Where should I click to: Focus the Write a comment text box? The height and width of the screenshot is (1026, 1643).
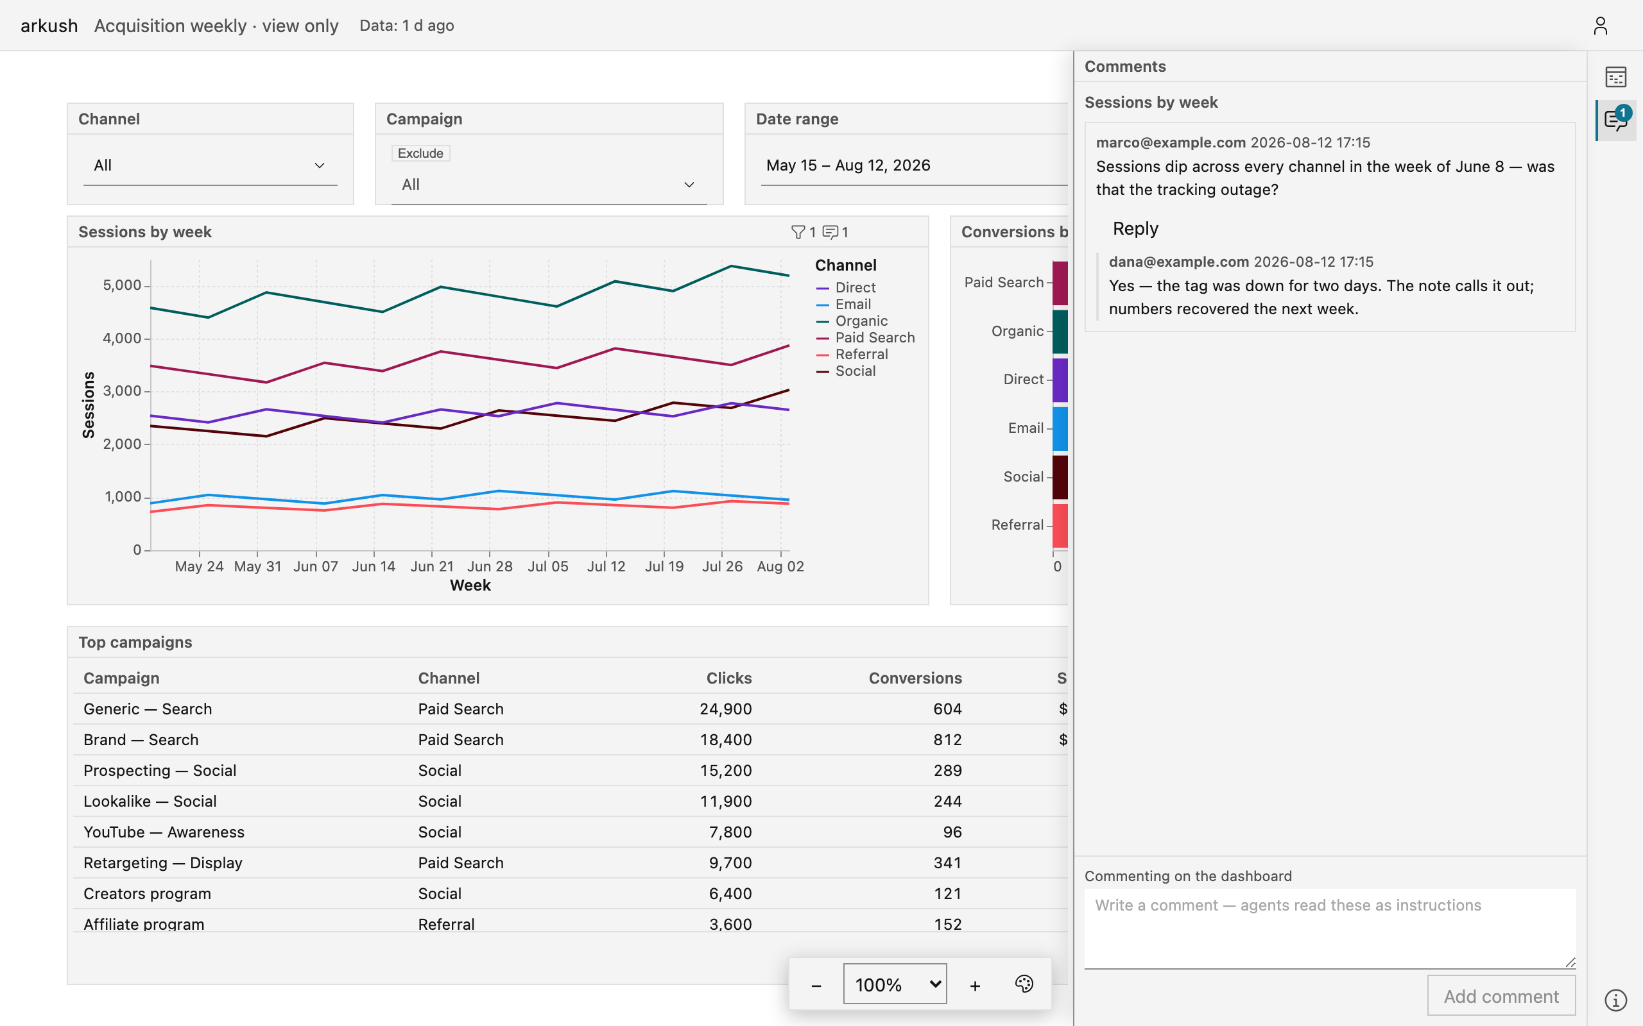point(1329,929)
